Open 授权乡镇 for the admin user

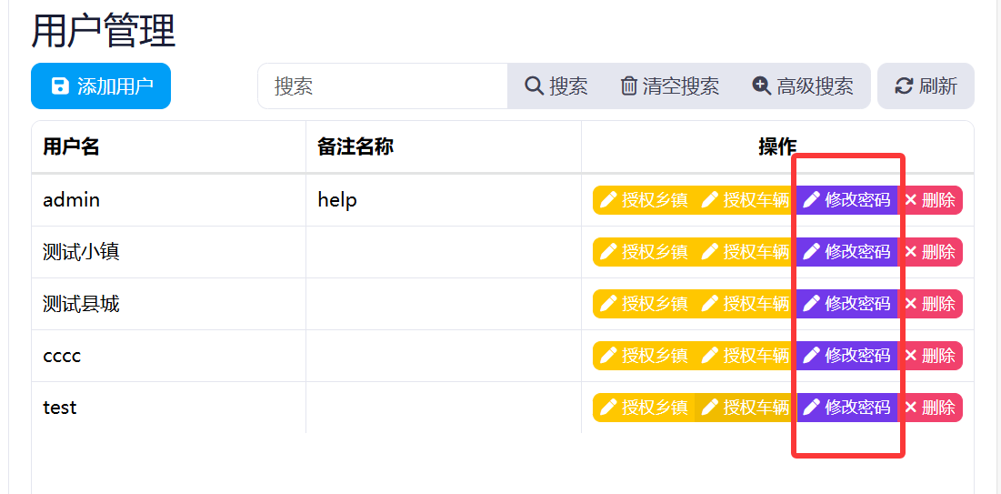coord(644,200)
